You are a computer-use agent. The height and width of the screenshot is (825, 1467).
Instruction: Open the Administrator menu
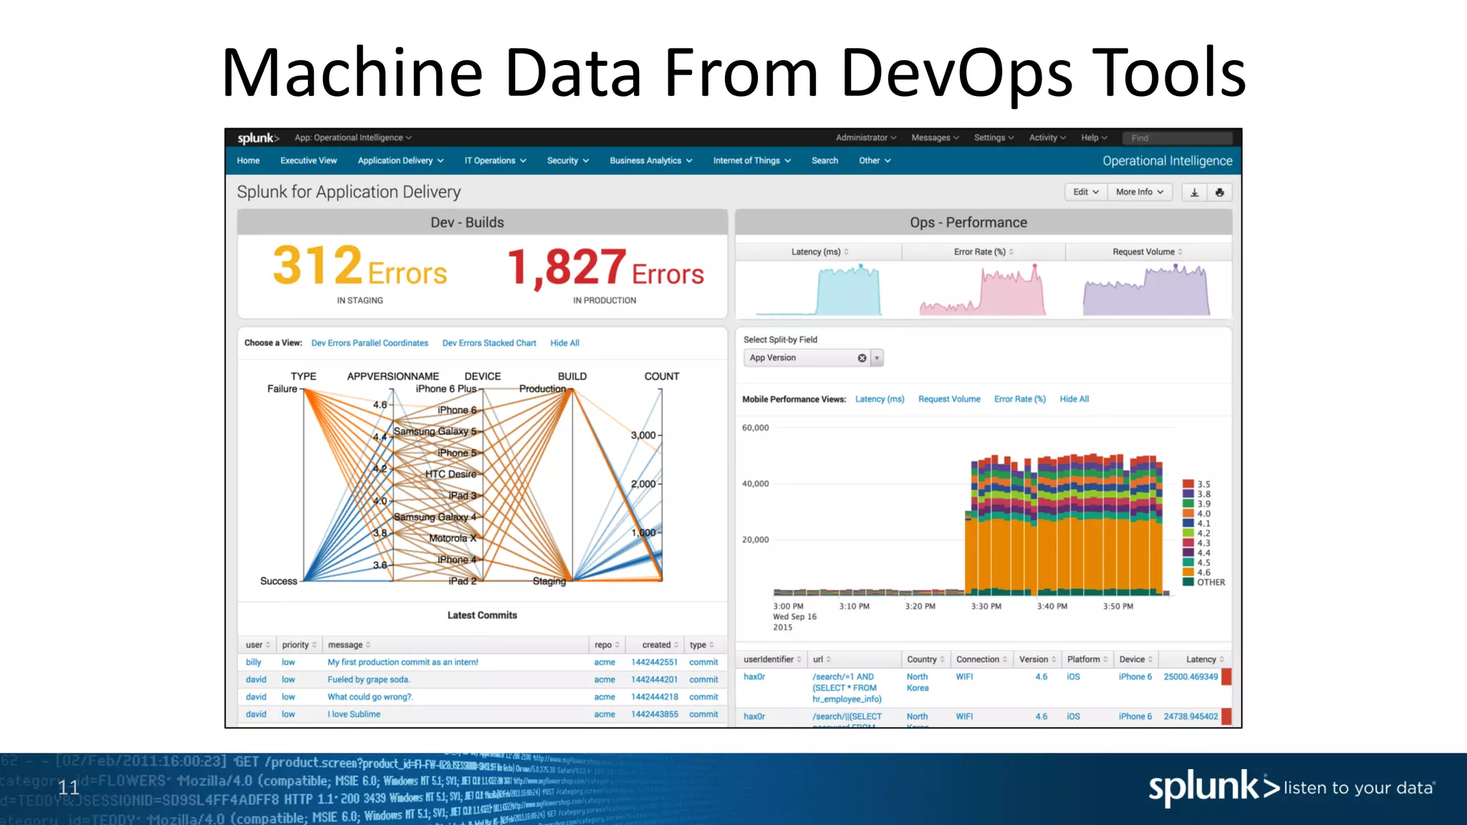(866, 137)
